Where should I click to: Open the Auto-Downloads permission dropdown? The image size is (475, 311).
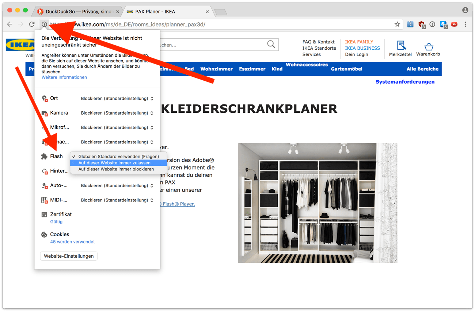tap(117, 186)
